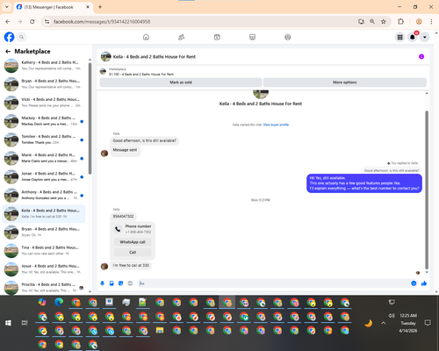Click the Facebook search magnifier icon
The image size is (439, 351).
22,37
